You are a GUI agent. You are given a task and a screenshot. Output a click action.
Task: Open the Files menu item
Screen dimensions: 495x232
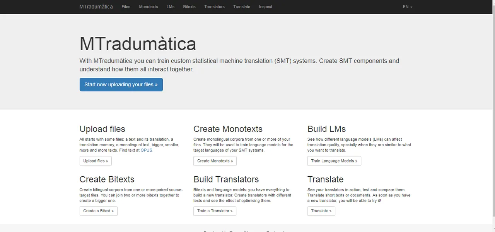[126, 7]
